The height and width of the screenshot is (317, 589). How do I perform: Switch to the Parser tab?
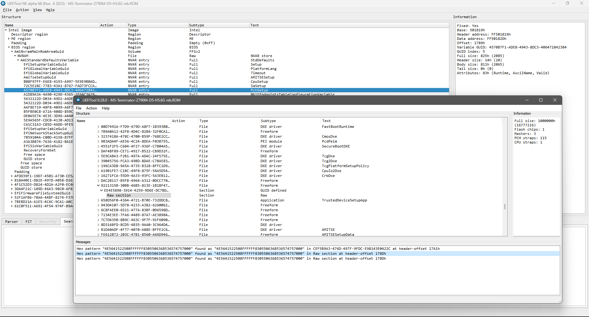click(12, 222)
